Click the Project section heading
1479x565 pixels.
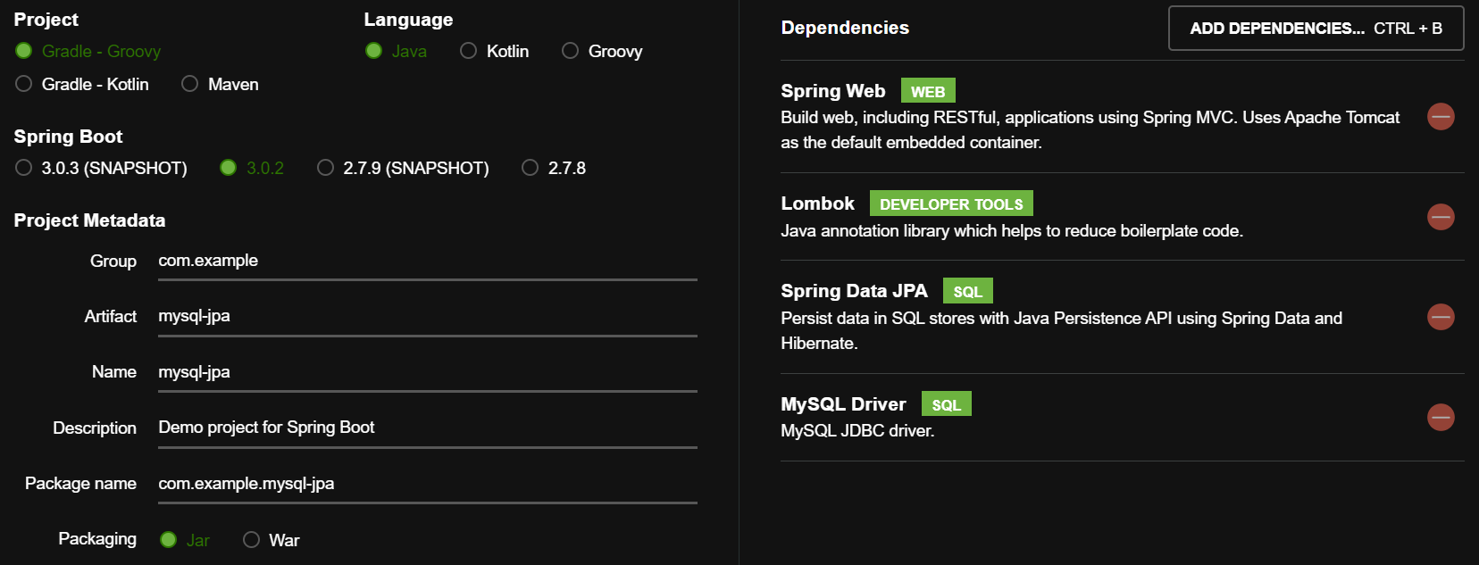pyautogui.click(x=46, y=20)
